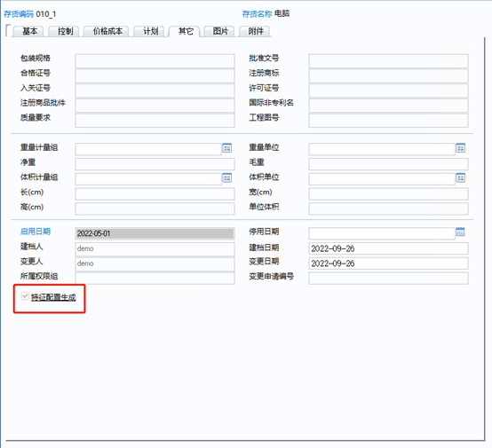Open the 价格成本 tab
492x448 pixels.
pos(107,31)
